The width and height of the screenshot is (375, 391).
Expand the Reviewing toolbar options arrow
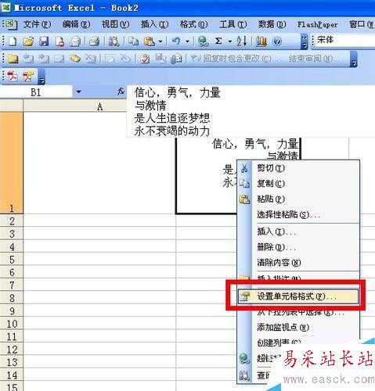click(353, 59)
